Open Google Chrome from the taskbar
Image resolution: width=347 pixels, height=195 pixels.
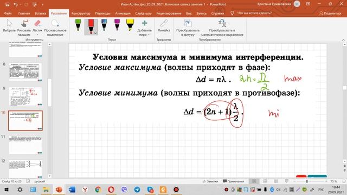click(x=98, y=190)
